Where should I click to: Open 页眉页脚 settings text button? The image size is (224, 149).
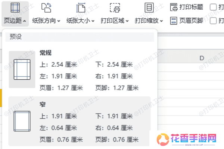pos(191,21)
